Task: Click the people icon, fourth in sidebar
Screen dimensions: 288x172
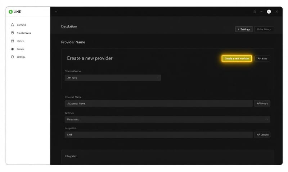Action: [13, 49]
